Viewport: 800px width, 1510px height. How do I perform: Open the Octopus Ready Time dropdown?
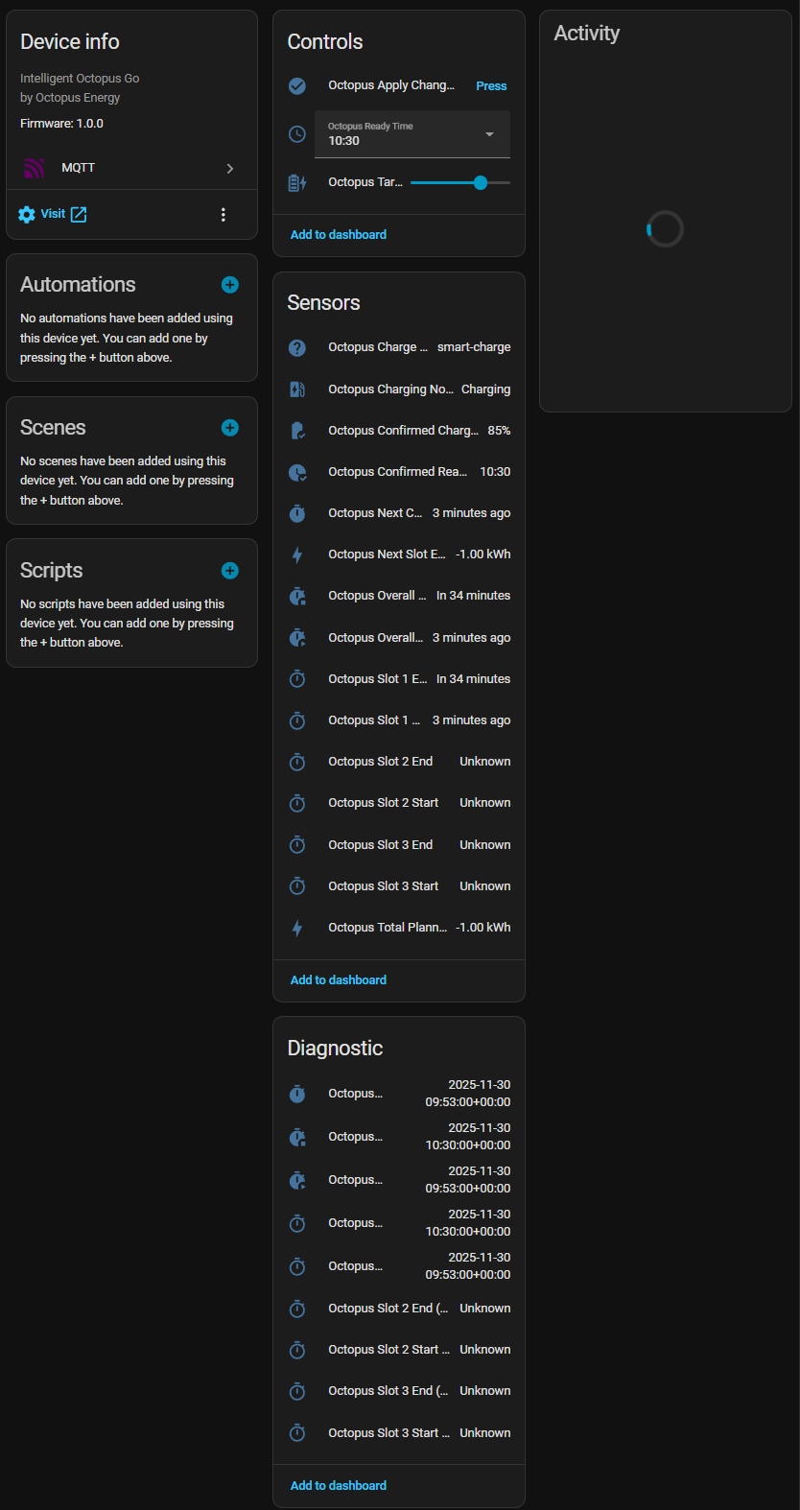click(412, 134)
